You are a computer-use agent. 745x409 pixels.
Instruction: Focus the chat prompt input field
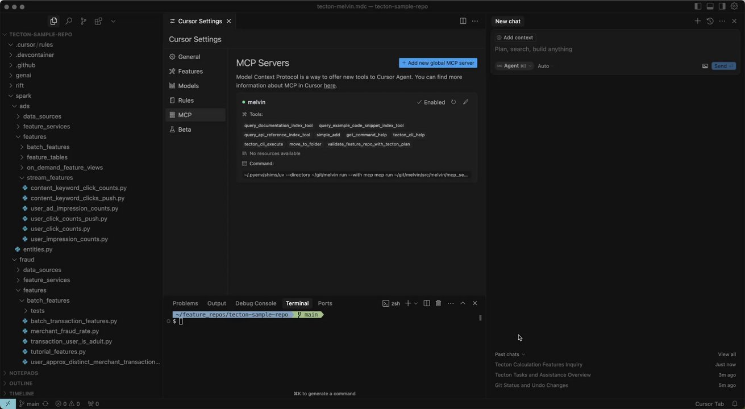[597, 49]
